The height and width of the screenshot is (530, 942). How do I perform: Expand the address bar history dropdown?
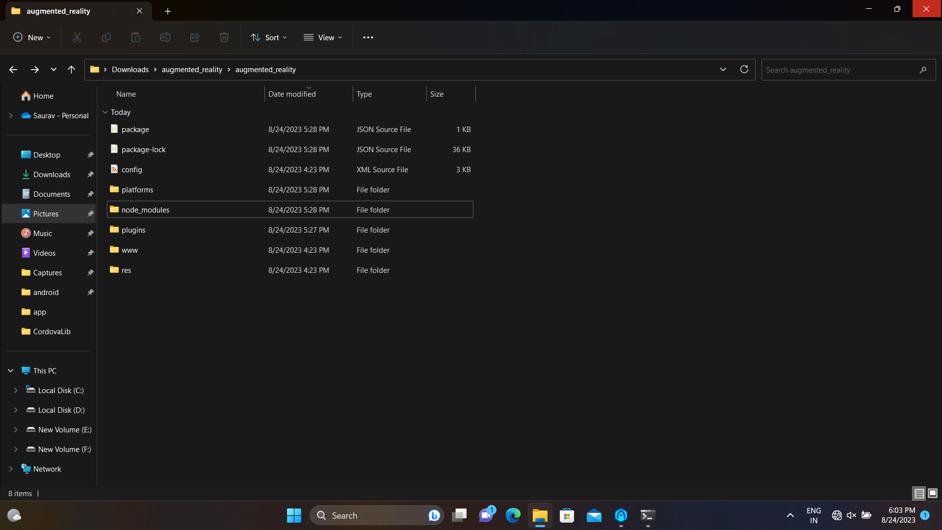pos(723,70)
